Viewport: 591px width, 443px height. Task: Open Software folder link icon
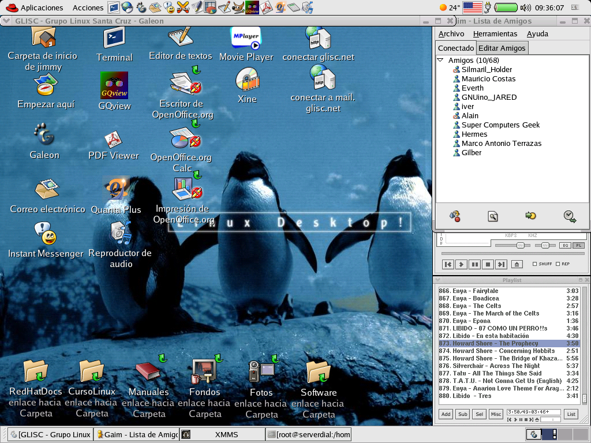pos(319,372)
